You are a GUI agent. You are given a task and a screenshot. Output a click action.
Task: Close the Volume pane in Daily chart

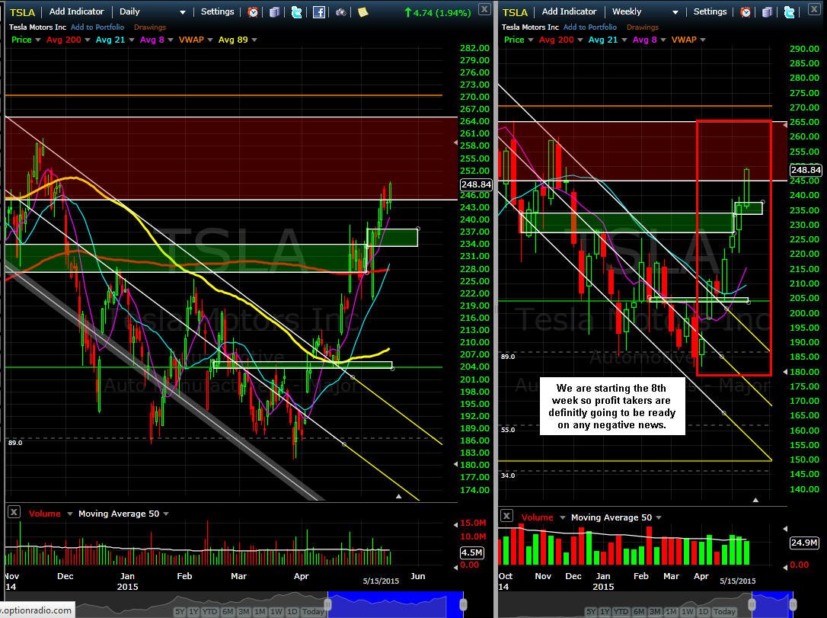[x=14, y=512]
